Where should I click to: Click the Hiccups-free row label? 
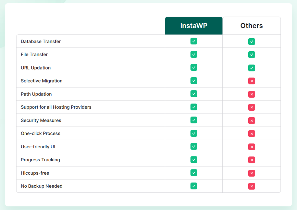(x=35, y=173)
